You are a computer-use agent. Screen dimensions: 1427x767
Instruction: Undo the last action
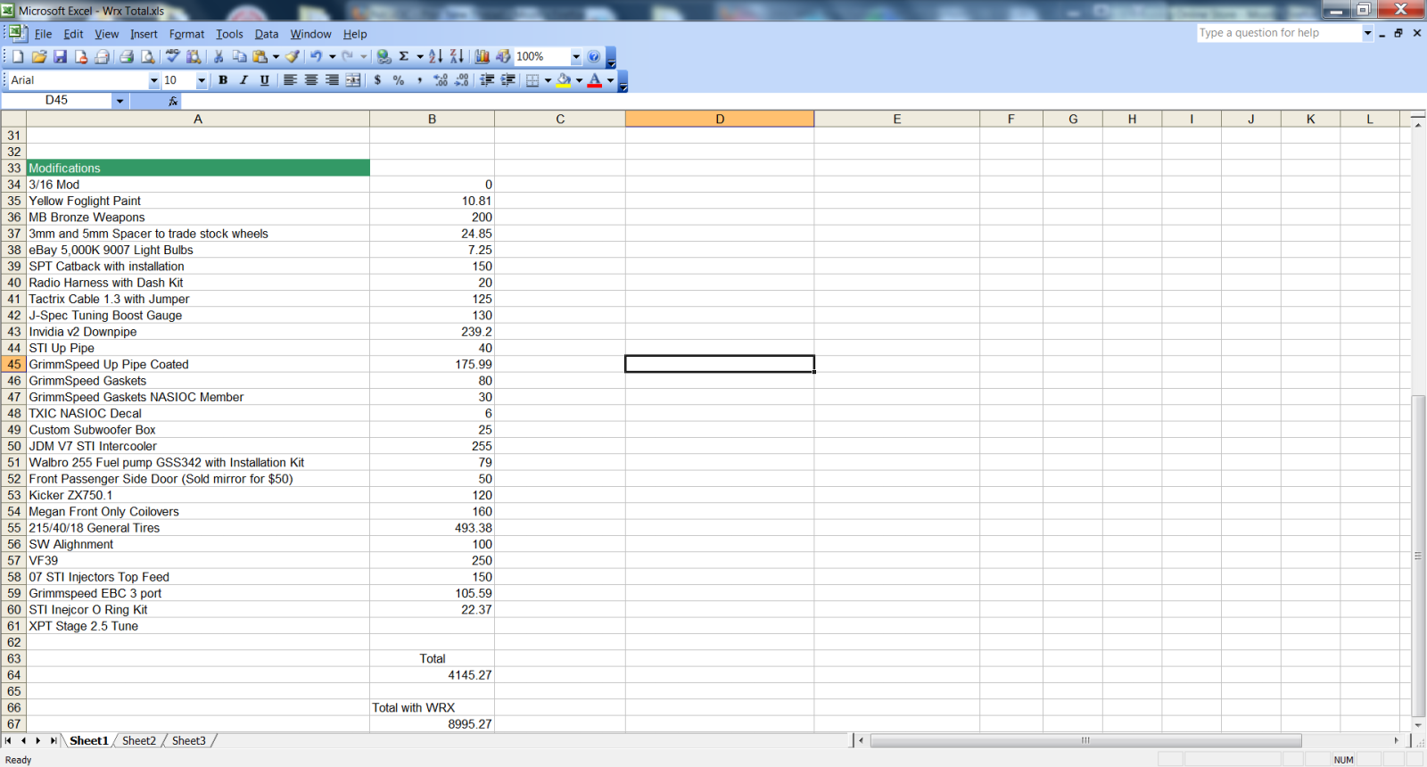317,56
